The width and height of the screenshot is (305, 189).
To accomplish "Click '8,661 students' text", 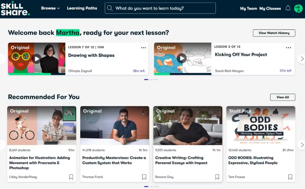I will (x=20, y=150).
